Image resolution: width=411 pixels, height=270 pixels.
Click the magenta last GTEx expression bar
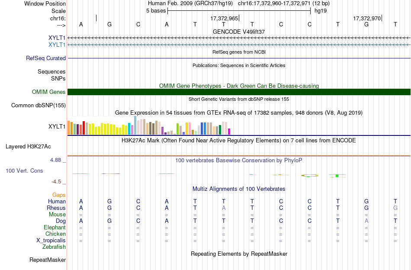tap(229, 132)
